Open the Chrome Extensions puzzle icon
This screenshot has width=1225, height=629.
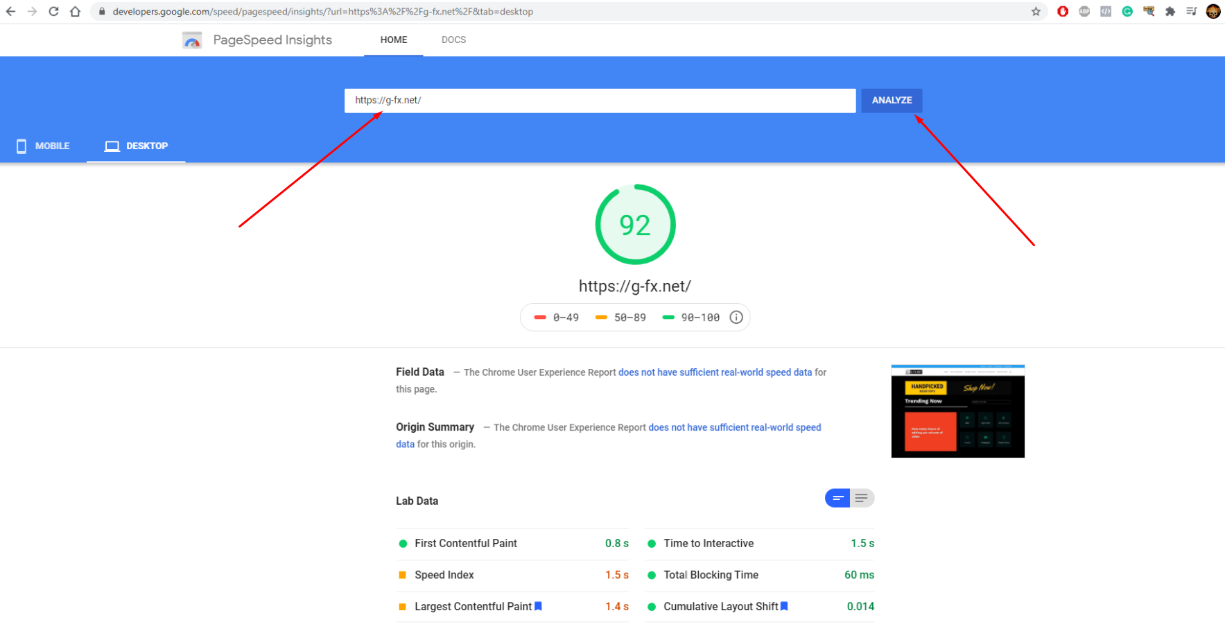(x=1170, y=12)
